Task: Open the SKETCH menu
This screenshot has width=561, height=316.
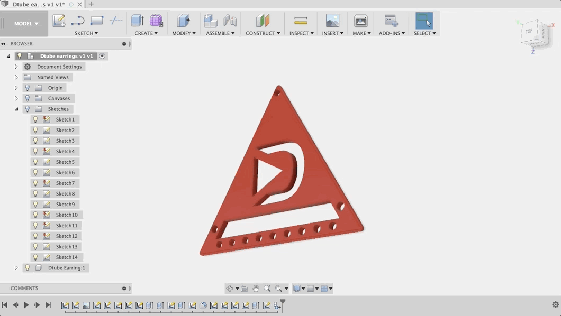Action: pos(86,33)
